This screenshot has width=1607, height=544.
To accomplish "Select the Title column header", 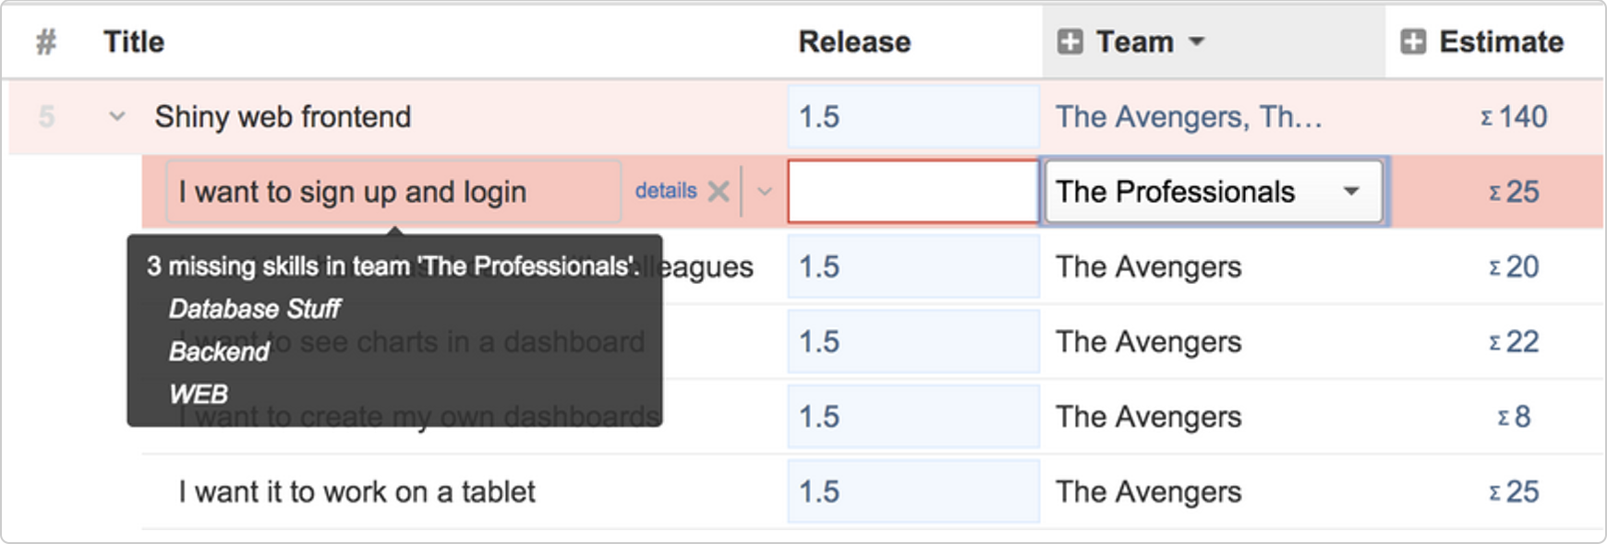I will click(134, 41).
